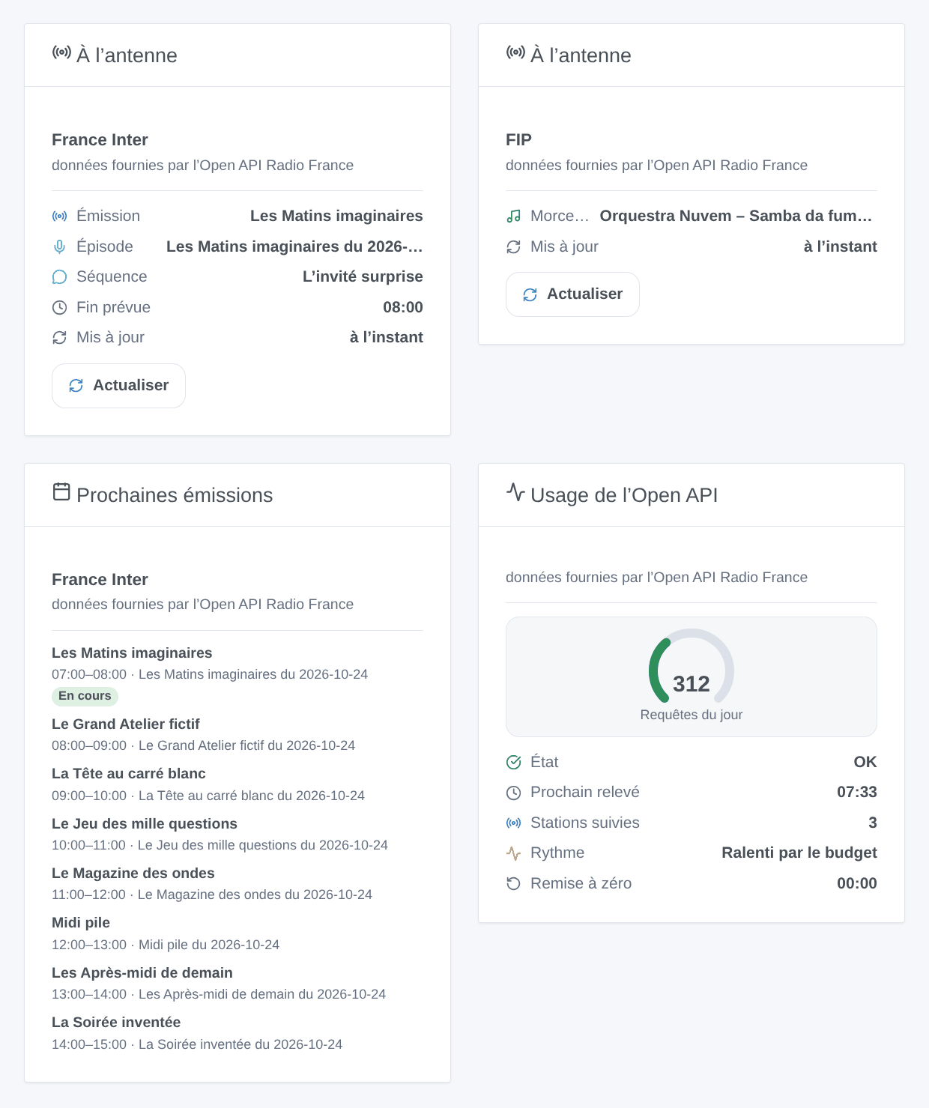Click the 312 requests gauge
929x1108 pixels.
pyautogui.click(x=692, y=667)
